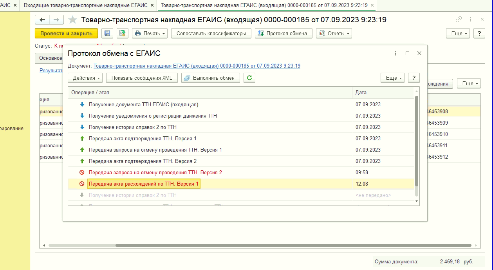Select row Передача акта подтверждения ТТН. Версия 1
The image size is (493, 270).
click(x=241, y=138)
